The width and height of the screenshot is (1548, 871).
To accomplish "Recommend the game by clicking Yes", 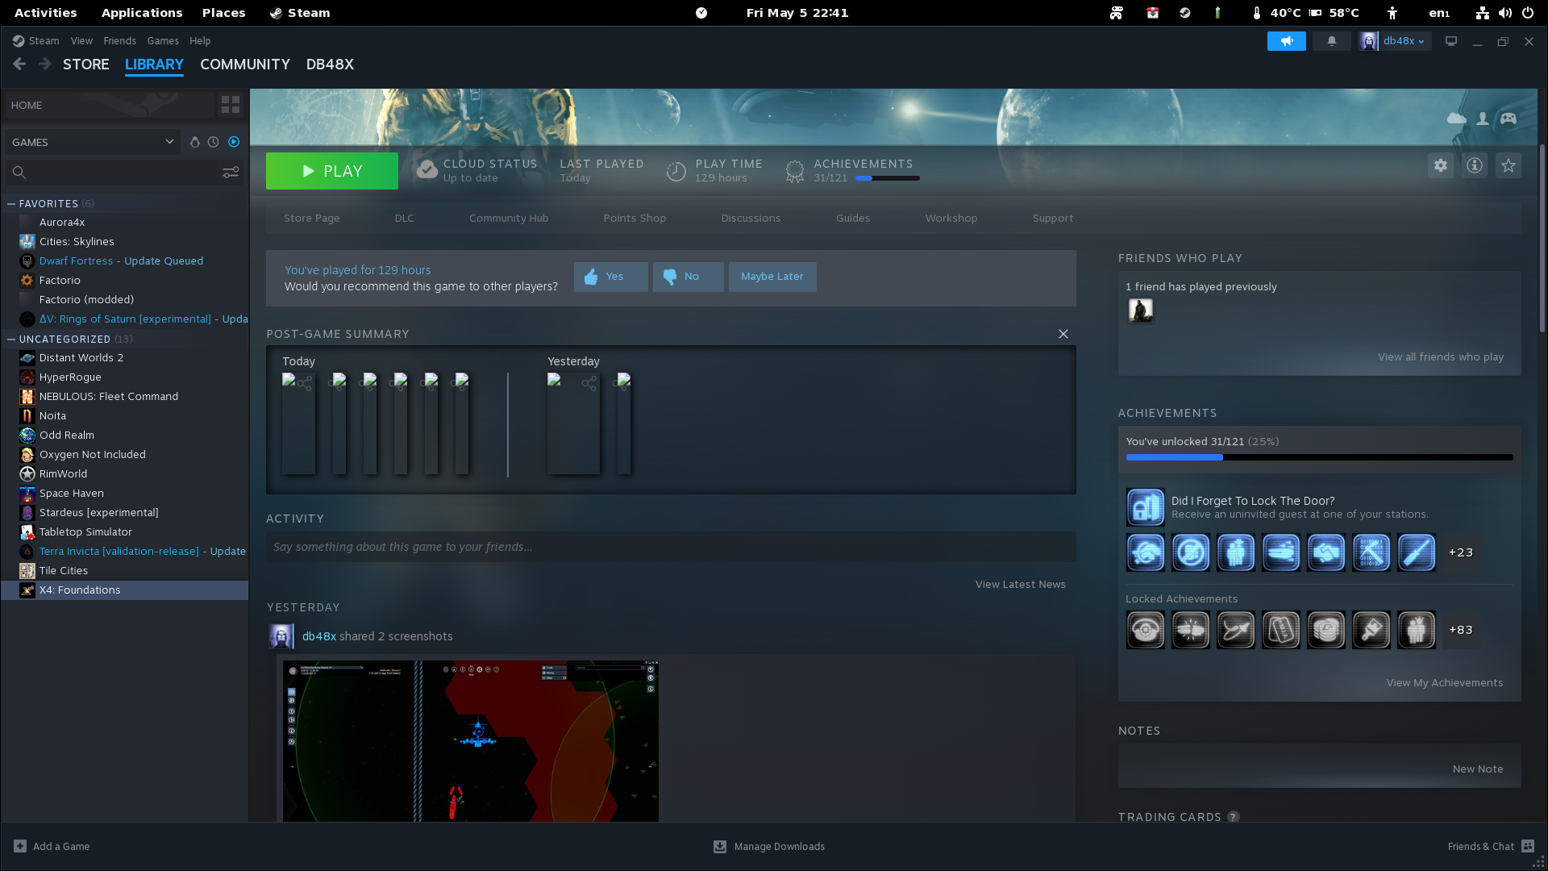I will coord(611,277).
